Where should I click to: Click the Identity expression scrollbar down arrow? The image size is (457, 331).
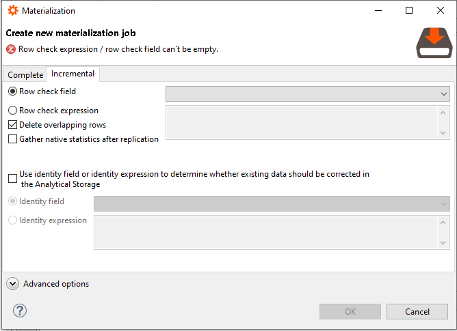(443, 242)
